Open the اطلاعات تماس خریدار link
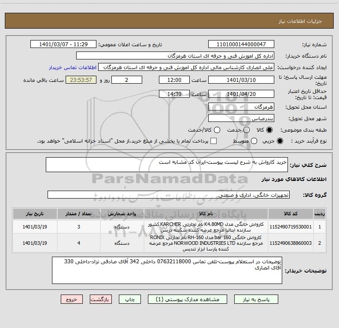339x328 pixels. click(73, 67)
